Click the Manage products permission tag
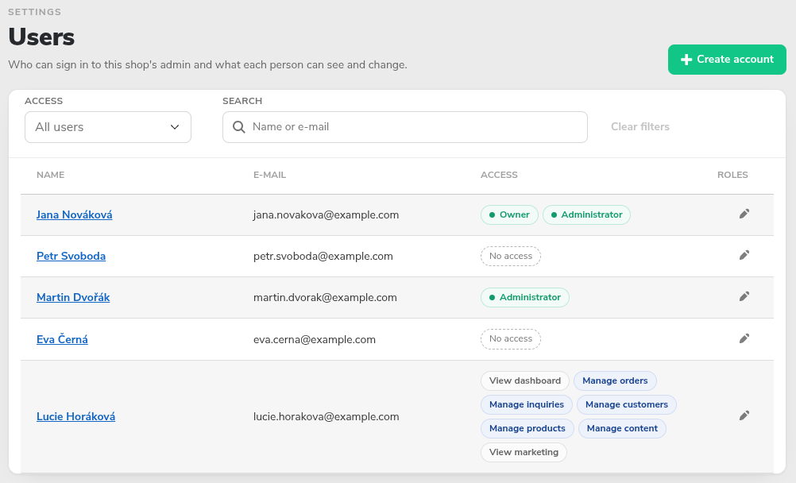 (527, 429)
